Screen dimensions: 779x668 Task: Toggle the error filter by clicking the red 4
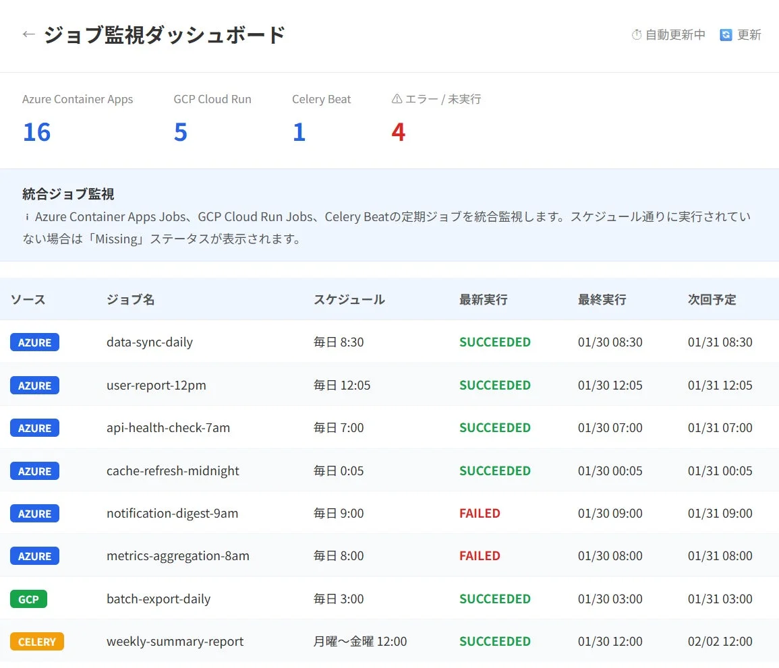(398, 131)
